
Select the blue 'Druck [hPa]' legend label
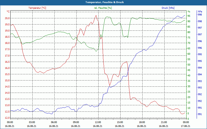[168, 8]
